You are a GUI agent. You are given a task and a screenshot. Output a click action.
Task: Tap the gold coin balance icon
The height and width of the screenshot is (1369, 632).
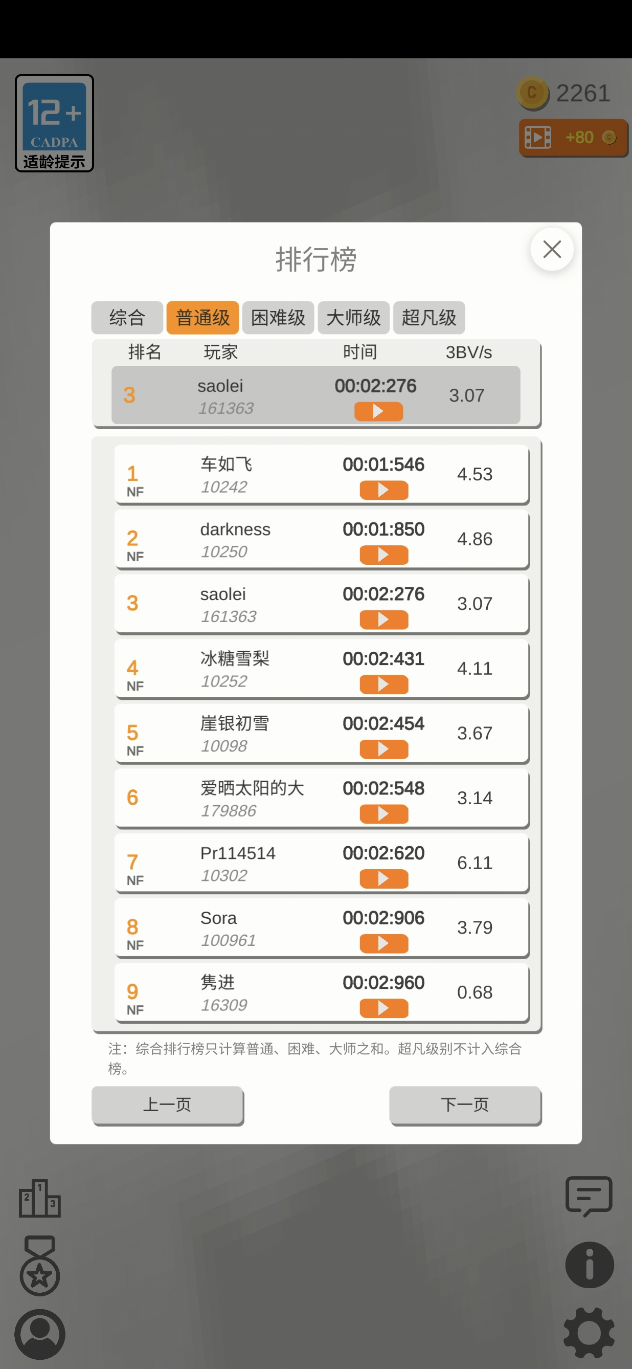click(x=532, y=94)
